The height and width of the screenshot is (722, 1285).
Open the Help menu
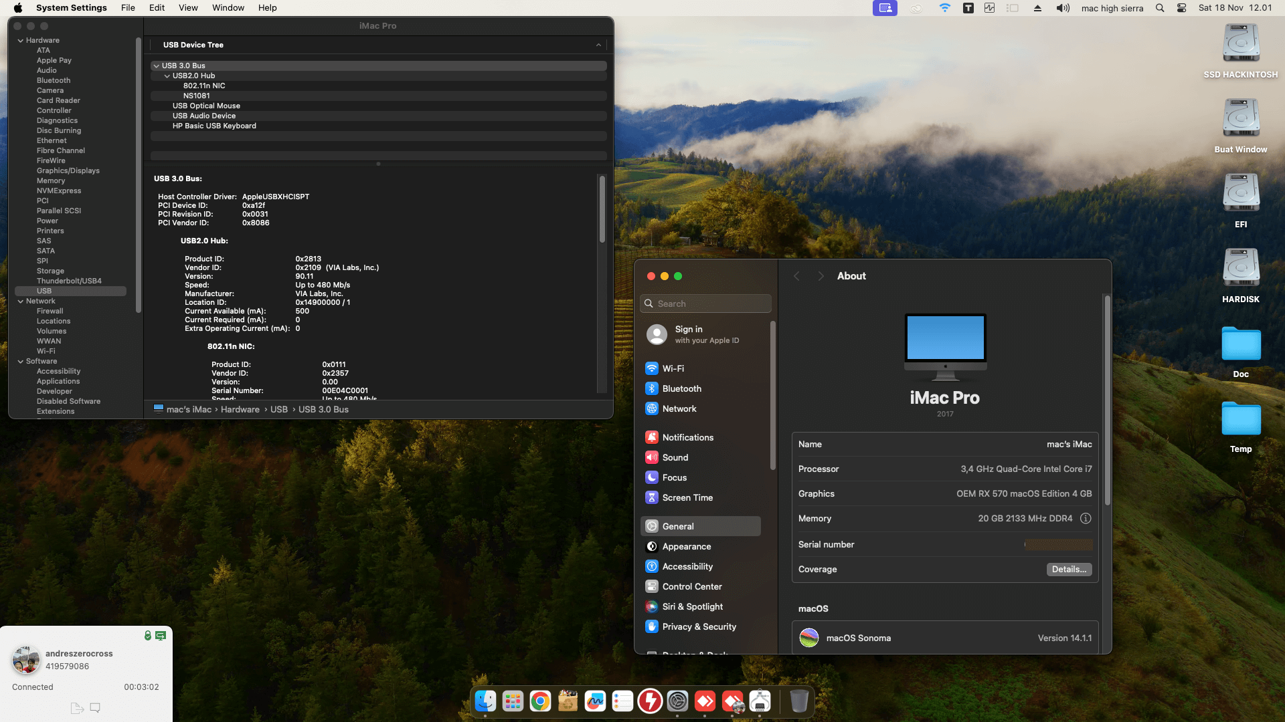[268, 8]
